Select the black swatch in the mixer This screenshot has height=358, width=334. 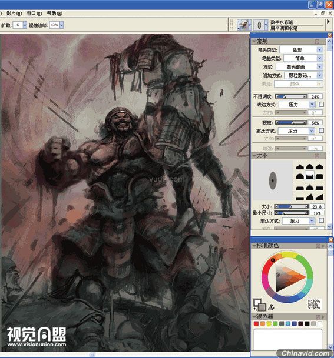point(307,323)
